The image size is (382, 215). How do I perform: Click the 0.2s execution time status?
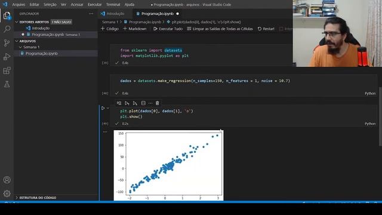[125, 124]
